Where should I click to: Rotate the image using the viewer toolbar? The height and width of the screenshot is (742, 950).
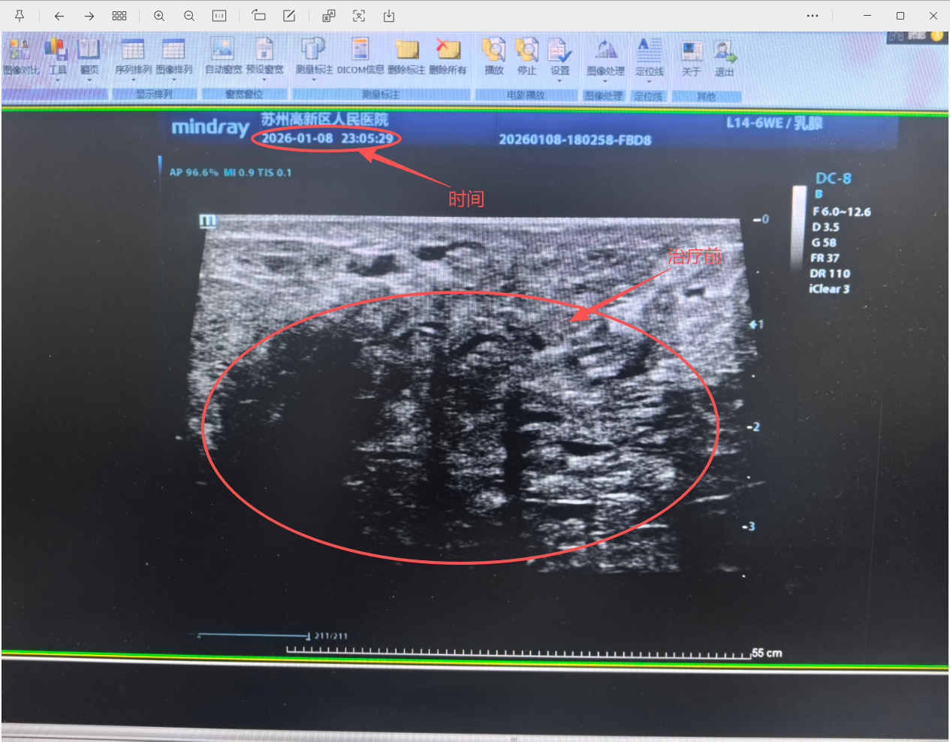[258, 16]
